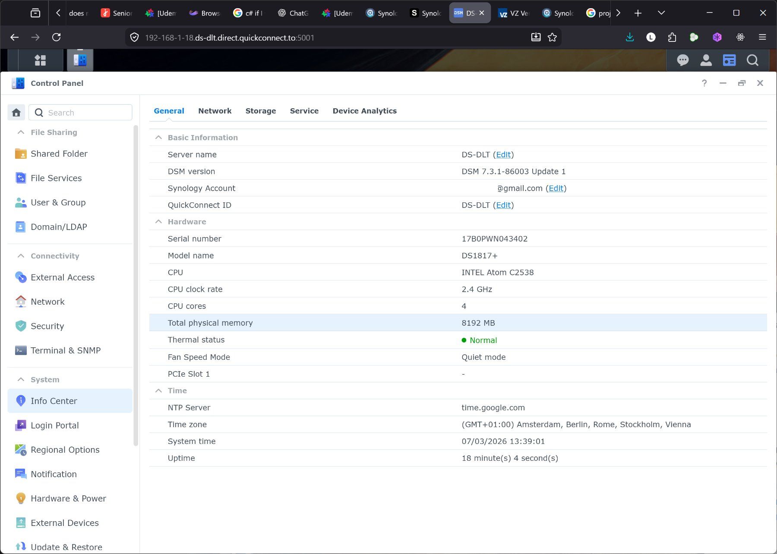
Task: Open the browser downloads arrow icon
Action: point(629,38)
